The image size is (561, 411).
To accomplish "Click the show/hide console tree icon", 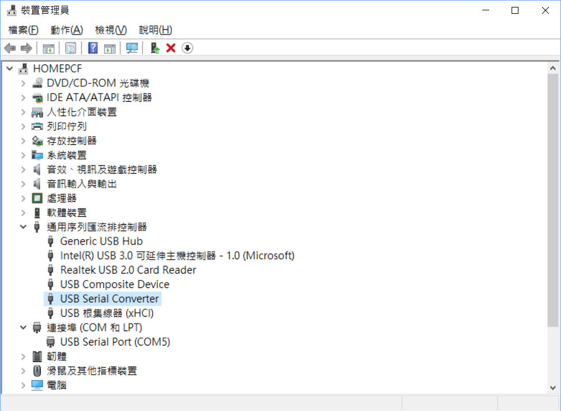I will pyautogui.click(x=48, y=48).
